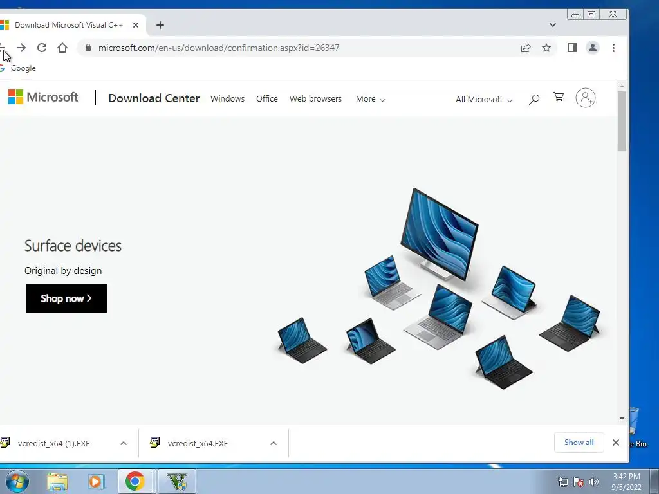Switch to Chrome in the taskbar
659x494 pixels.
pyautogui.click(x=135, y=481)
